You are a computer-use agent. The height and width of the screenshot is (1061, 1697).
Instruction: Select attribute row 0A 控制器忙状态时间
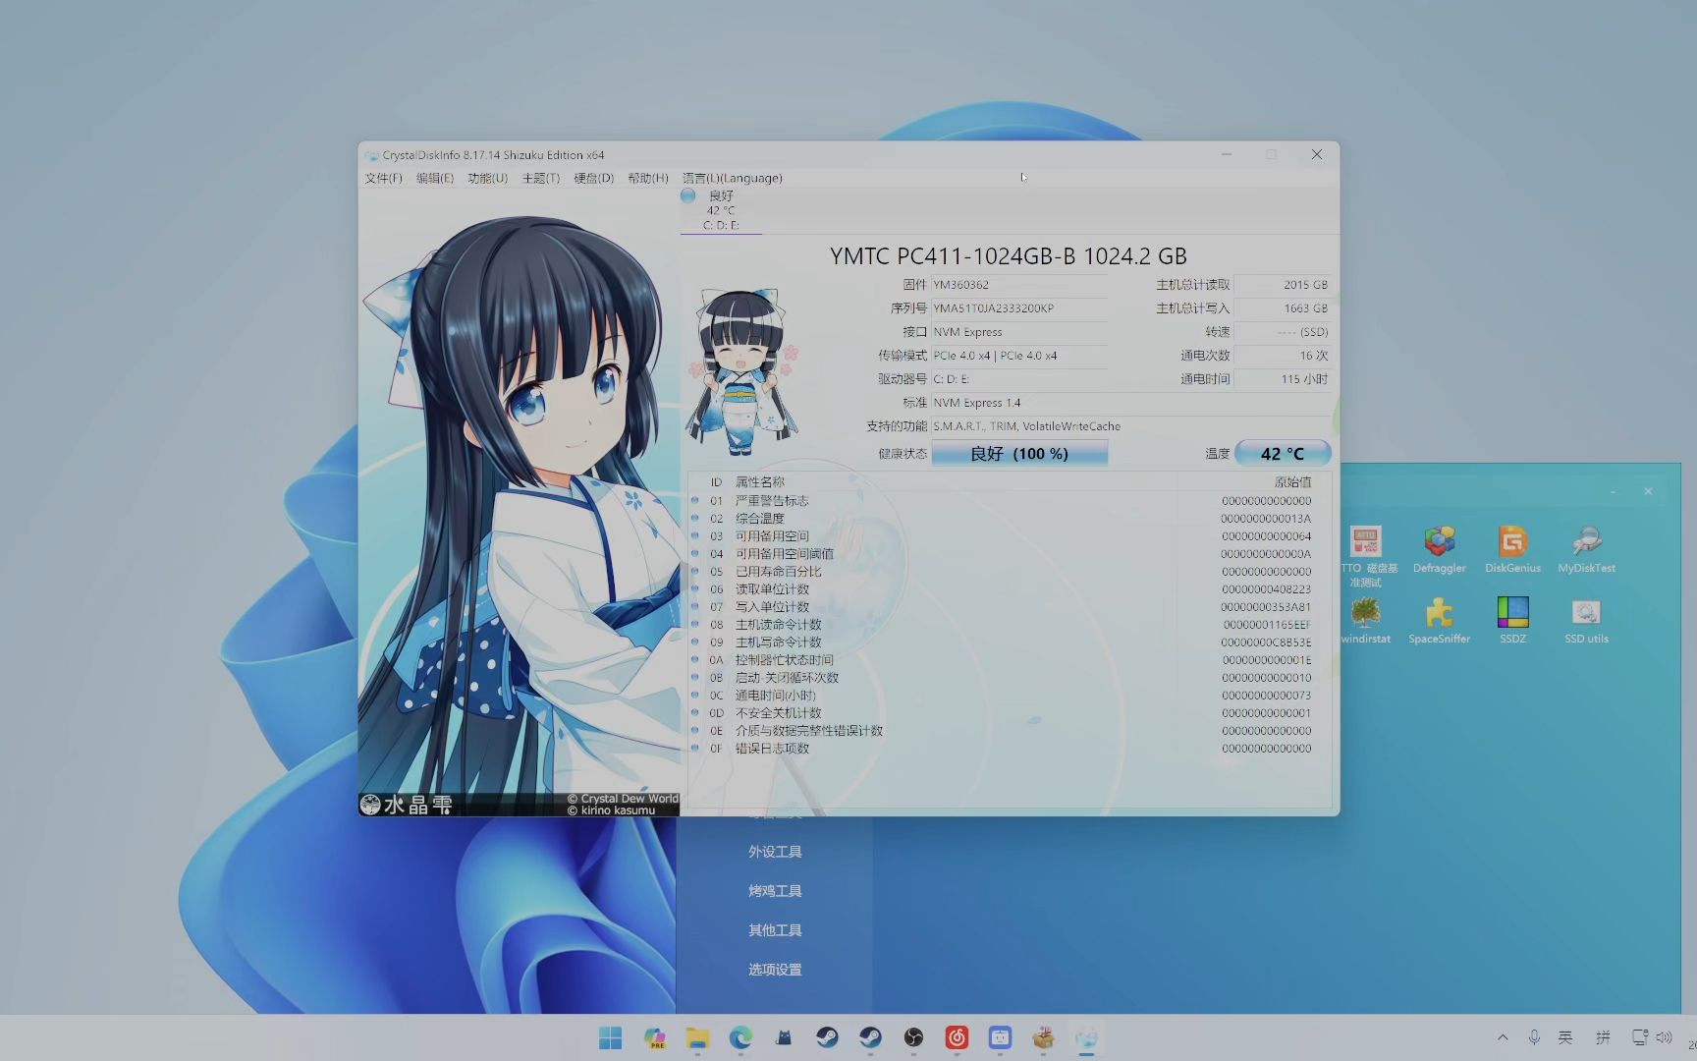[x=1009, y=660]
